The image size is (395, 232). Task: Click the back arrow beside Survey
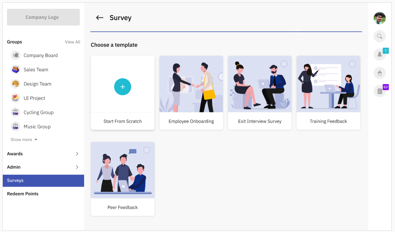[x=99, y=17]
